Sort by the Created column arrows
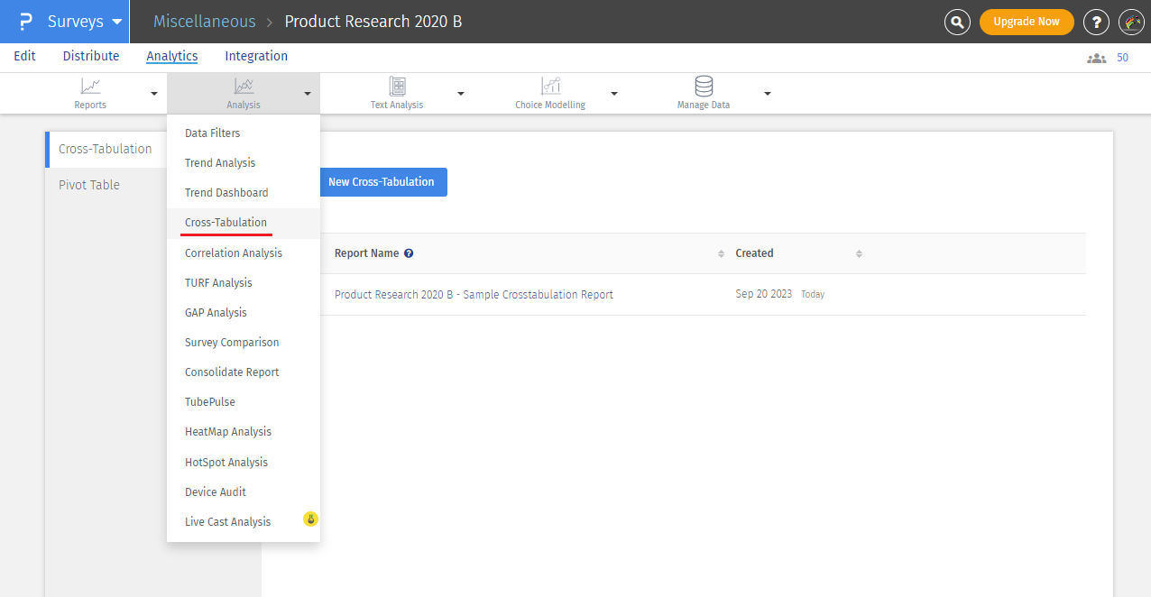Viewport: 1151px width, 597px height. [x=859, y=253]
